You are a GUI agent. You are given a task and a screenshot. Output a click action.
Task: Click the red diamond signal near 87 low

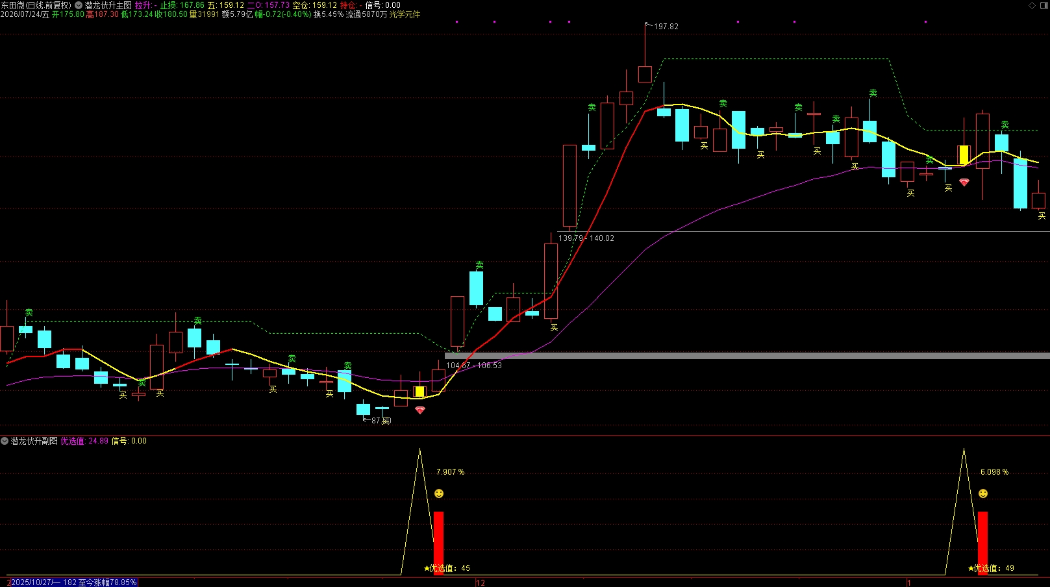pyautogui.click(x=420, y=410)
